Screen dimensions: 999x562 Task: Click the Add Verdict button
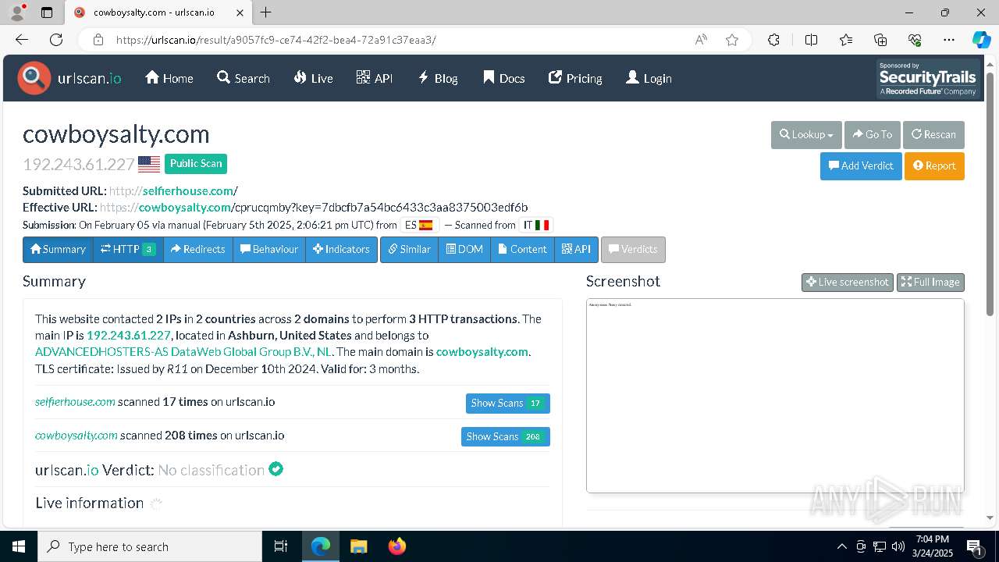click(861, 165)
